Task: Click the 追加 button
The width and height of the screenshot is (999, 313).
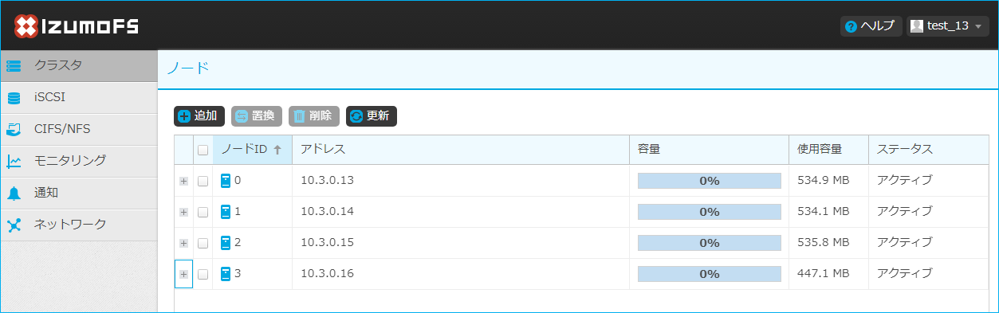Action: (x=199, y=116)
